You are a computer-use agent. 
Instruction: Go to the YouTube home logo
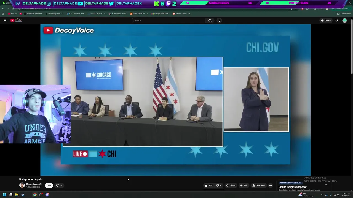coord(16,20)
